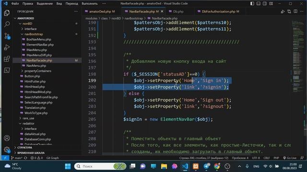Open File Explorer from taskbar
Viewport: 307px width, 172px height.
click(164, 166)
